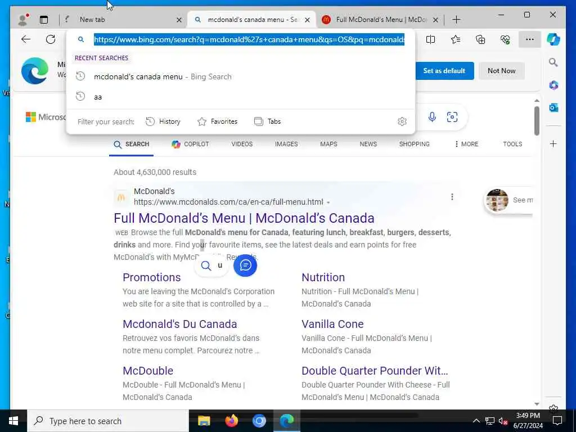Open the Edge profile avatar icon
This screenshot has height=432, width=576.
23,20
